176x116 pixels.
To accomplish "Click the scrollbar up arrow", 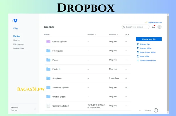I will click(x=168, y=15).
